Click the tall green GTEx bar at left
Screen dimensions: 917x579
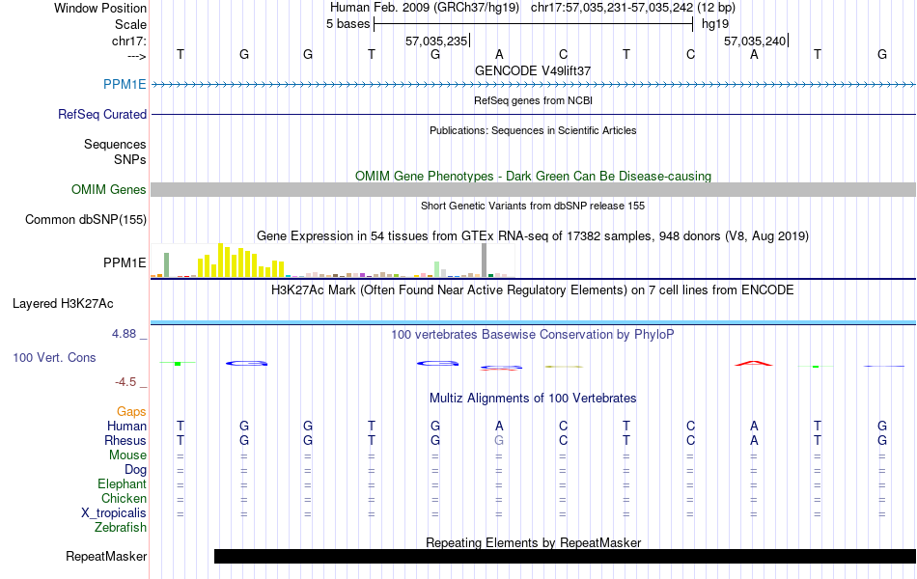coord(167,265)
